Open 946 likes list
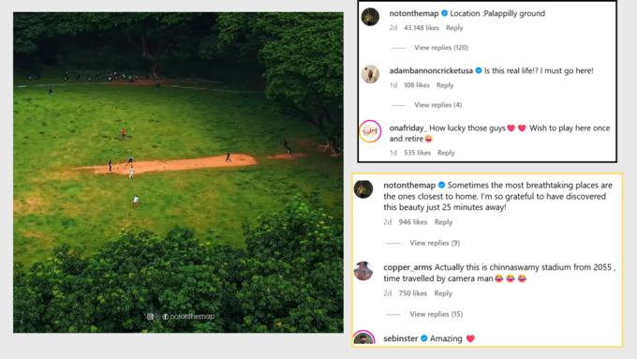Screen dimensions: 637x359 tap(413, 222)
